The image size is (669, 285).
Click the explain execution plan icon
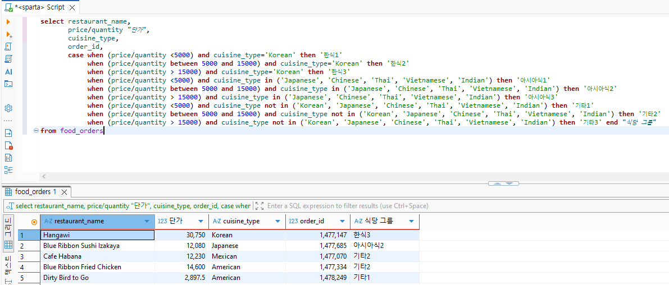8,59
